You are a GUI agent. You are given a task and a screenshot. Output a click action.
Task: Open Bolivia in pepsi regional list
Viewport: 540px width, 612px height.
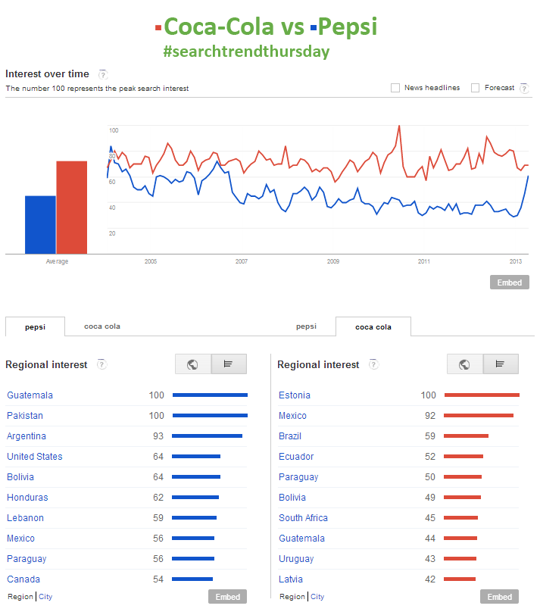[x=20, y=477]
